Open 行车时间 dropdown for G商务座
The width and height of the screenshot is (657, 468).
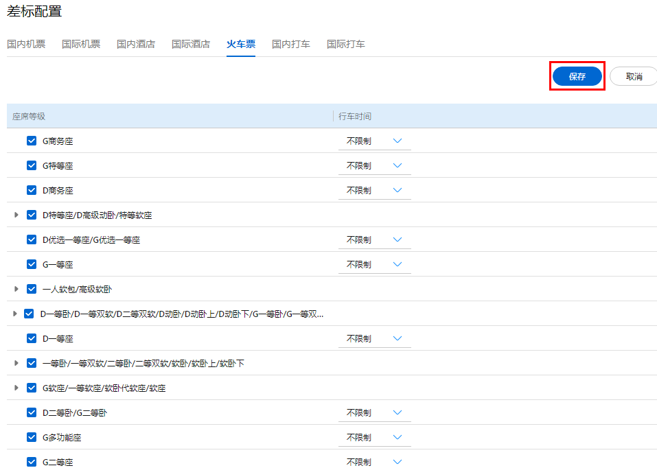[374, 141]
